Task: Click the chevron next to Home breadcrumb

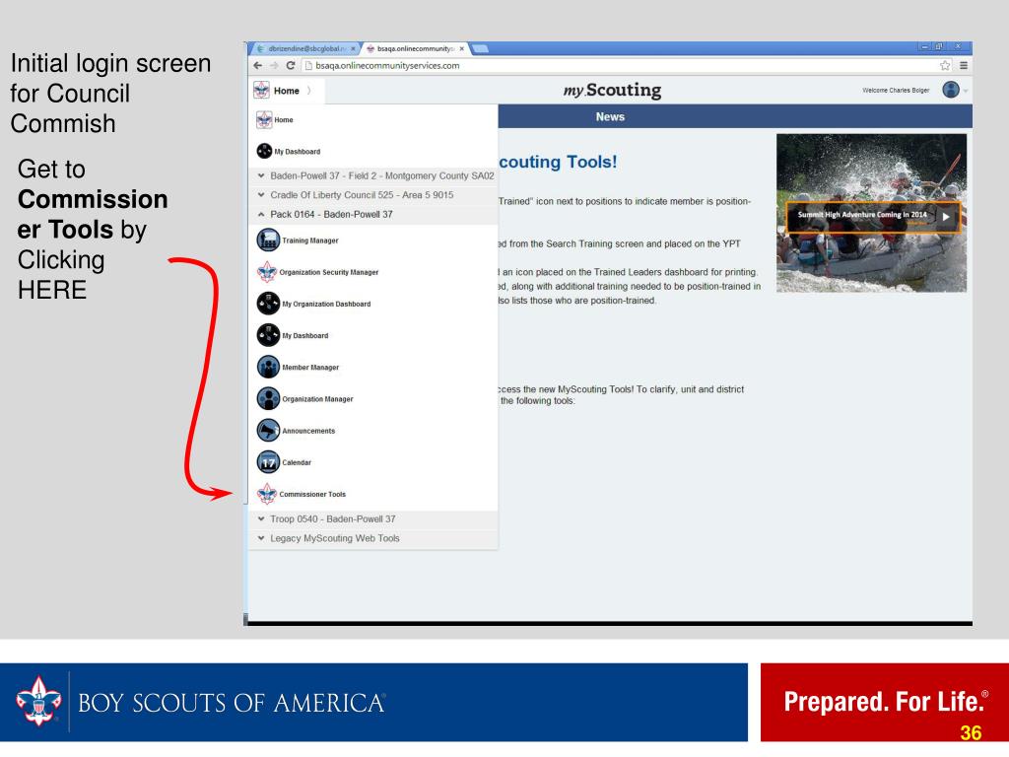Action: coord(309,91)
